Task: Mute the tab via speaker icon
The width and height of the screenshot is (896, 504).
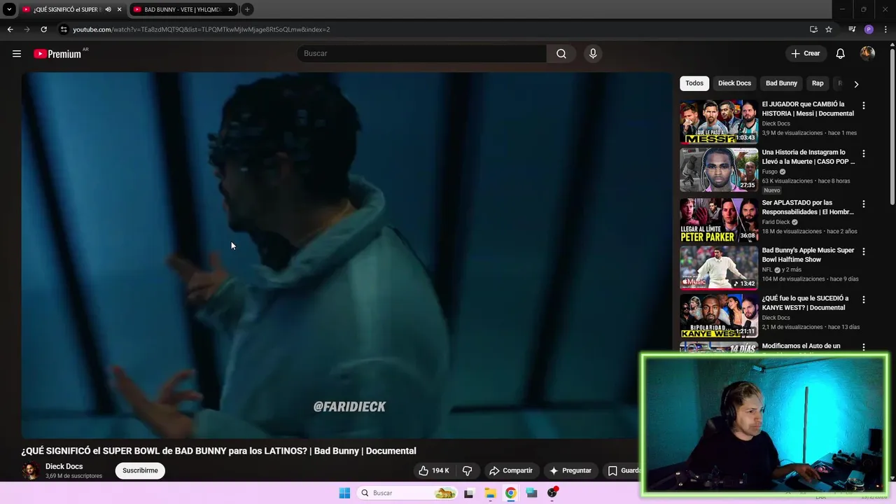Action: (x=108, y=10)
